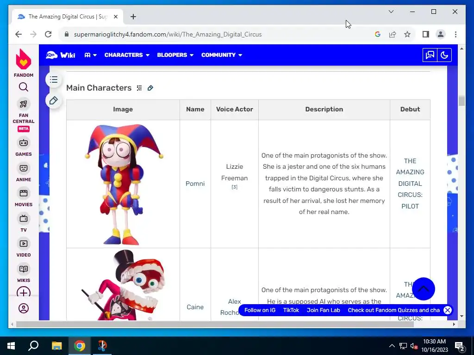This screenshot has width=474, height=355.
Task: Click the back to top arrow button
Action: point(423,289)
